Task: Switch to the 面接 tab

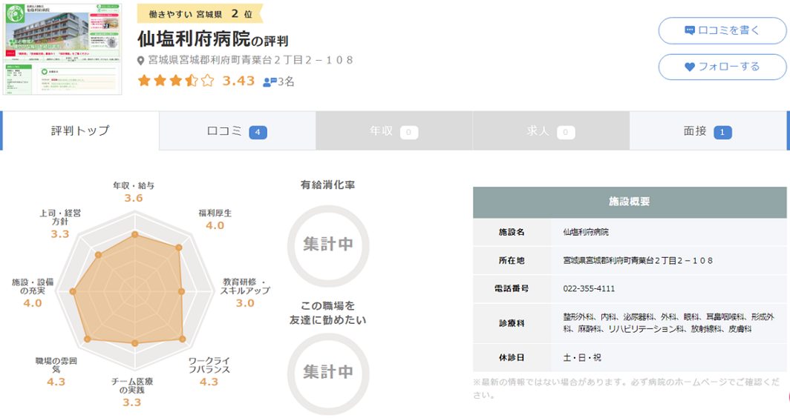Action: 708,130
